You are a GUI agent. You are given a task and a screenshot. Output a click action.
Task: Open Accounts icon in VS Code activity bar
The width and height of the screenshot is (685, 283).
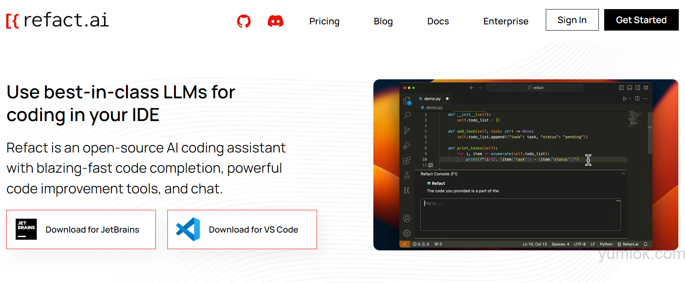coord(407,218)
